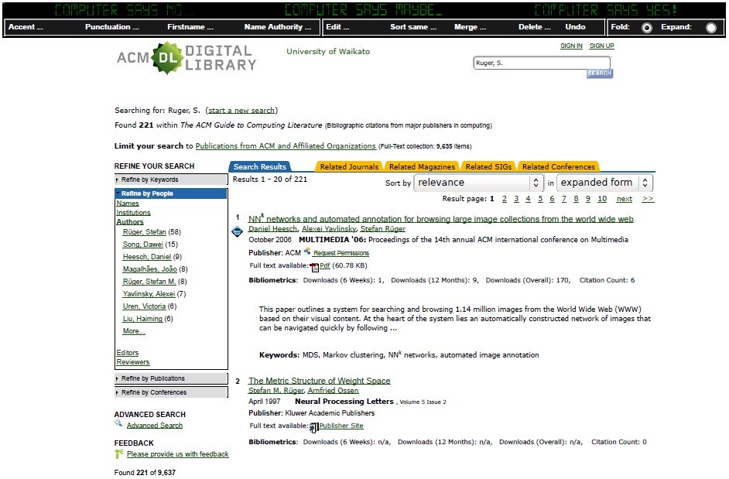The width and height of the screenshot is (729, 479).
Task: Open The Metric Structure of Weight Space
Action: point(320,381)
